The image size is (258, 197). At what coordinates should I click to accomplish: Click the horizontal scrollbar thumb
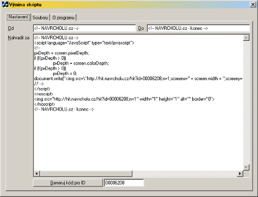[x=86, y=173]
